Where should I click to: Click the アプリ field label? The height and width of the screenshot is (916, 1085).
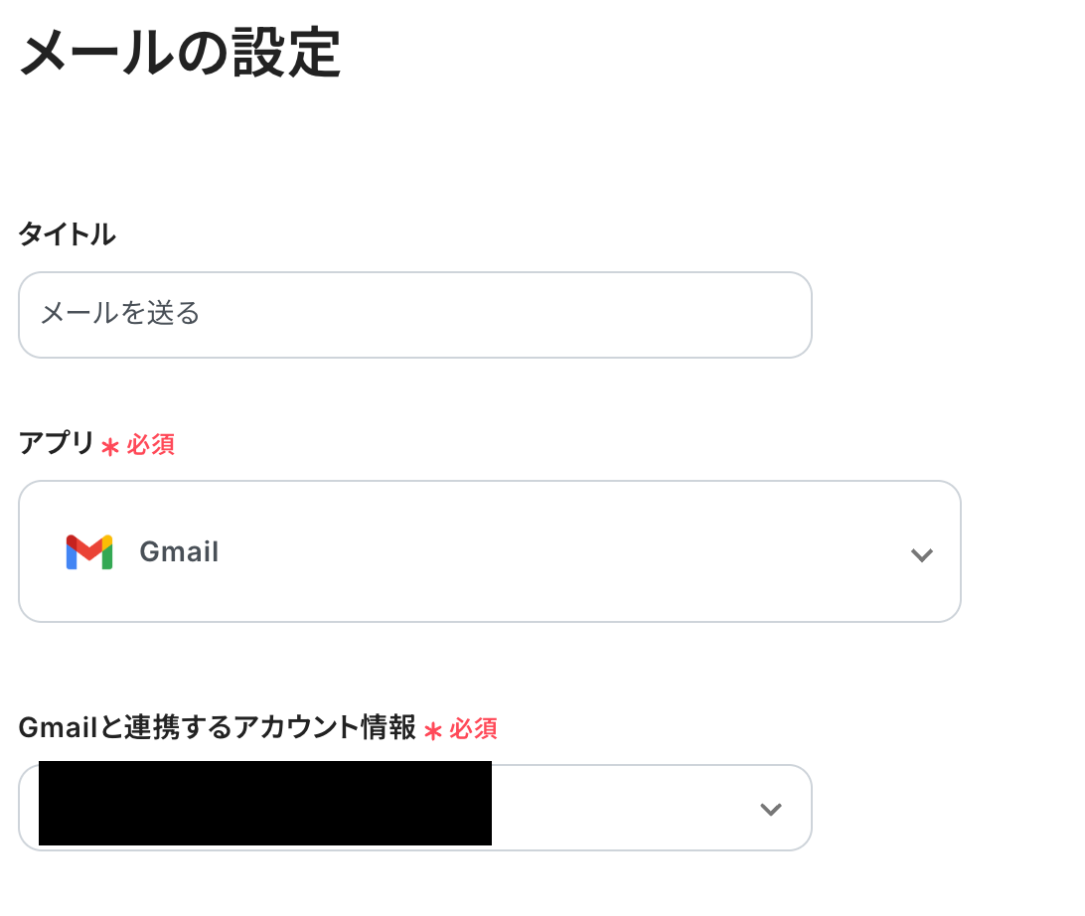56,444
